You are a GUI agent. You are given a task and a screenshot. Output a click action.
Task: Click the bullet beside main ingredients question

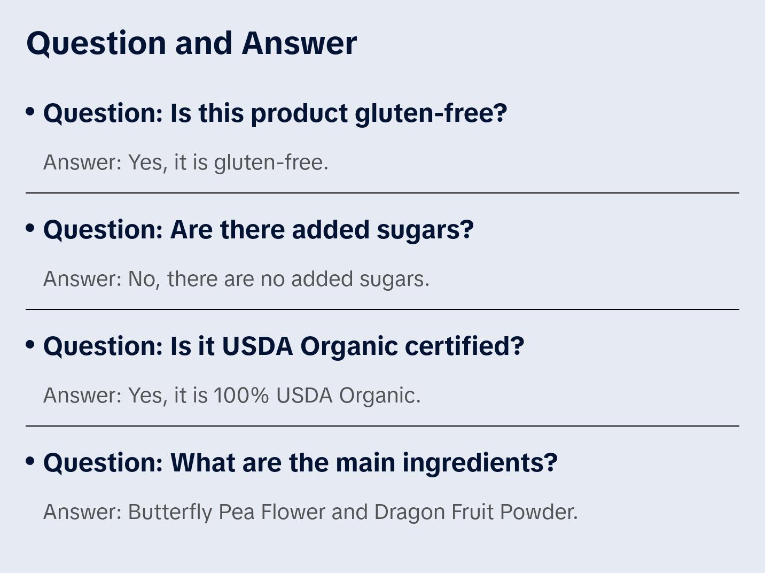click(x=30, y=461)
